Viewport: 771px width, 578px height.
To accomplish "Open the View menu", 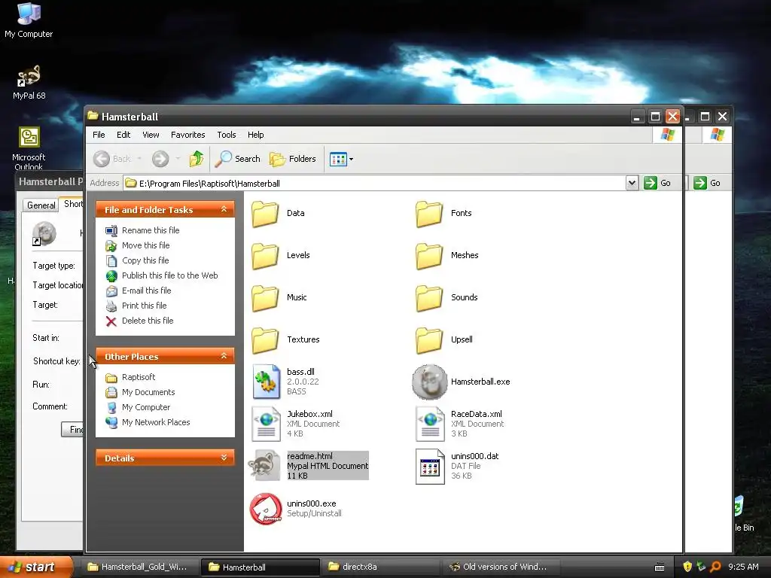I will tap(151, 135).
